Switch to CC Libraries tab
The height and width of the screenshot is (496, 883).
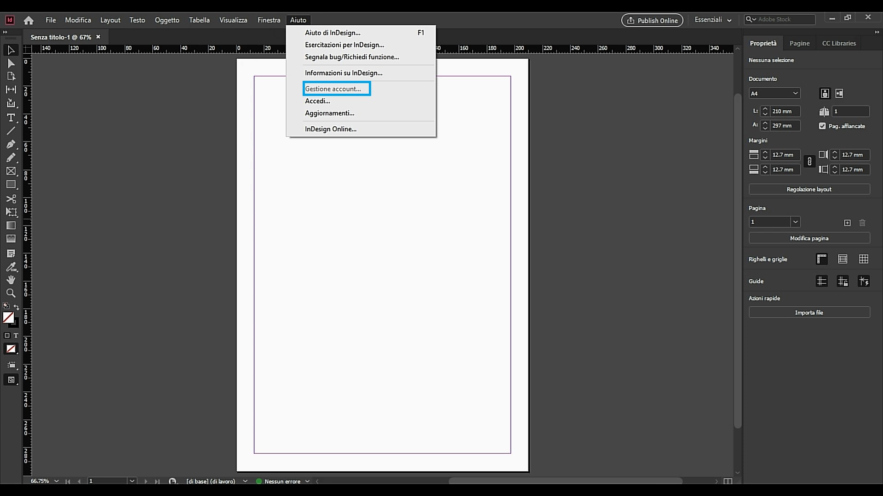(839, 43)
